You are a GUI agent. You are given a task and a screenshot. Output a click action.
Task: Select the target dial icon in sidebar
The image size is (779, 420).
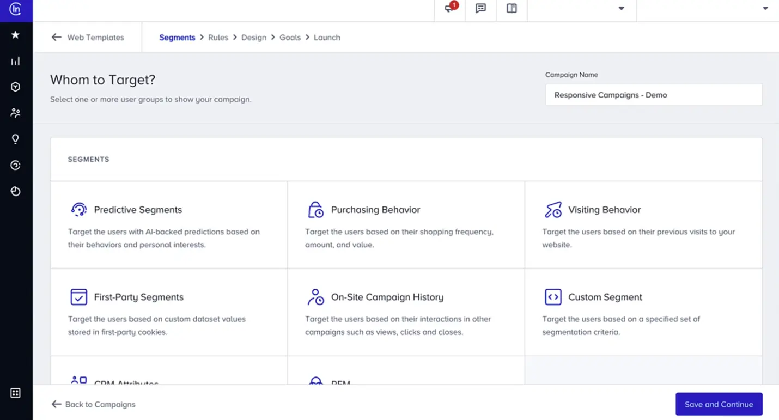click(15, 165)
